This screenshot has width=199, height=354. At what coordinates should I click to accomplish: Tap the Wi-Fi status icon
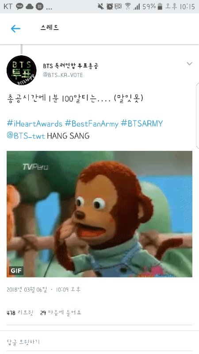(x=128, y=6)
